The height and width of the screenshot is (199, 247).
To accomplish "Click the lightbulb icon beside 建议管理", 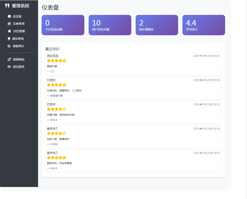I will (x=9, y=39).
